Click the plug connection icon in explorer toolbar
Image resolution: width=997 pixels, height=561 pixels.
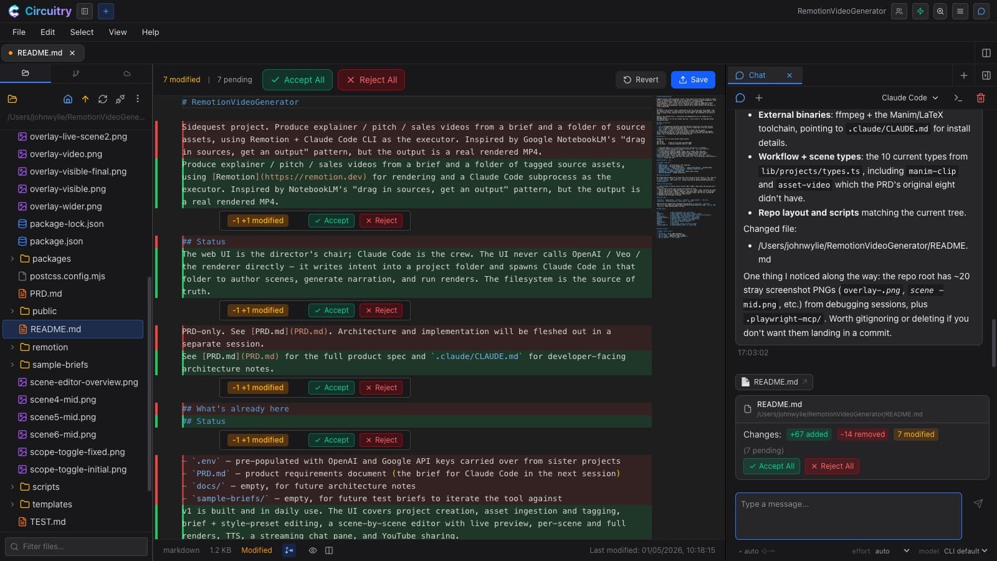click(x=120, y=98)
